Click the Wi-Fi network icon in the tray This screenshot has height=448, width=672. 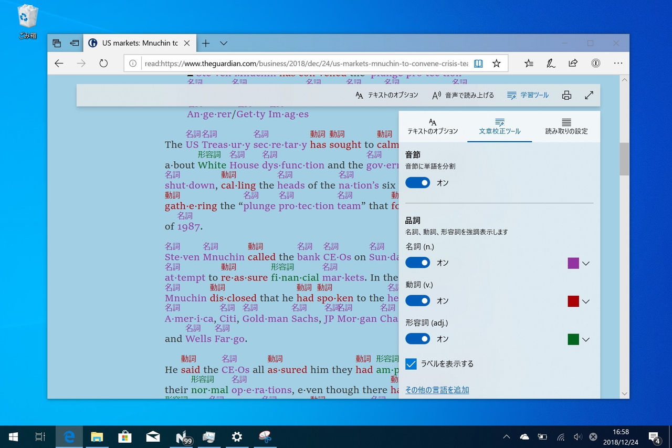point(561,437)
